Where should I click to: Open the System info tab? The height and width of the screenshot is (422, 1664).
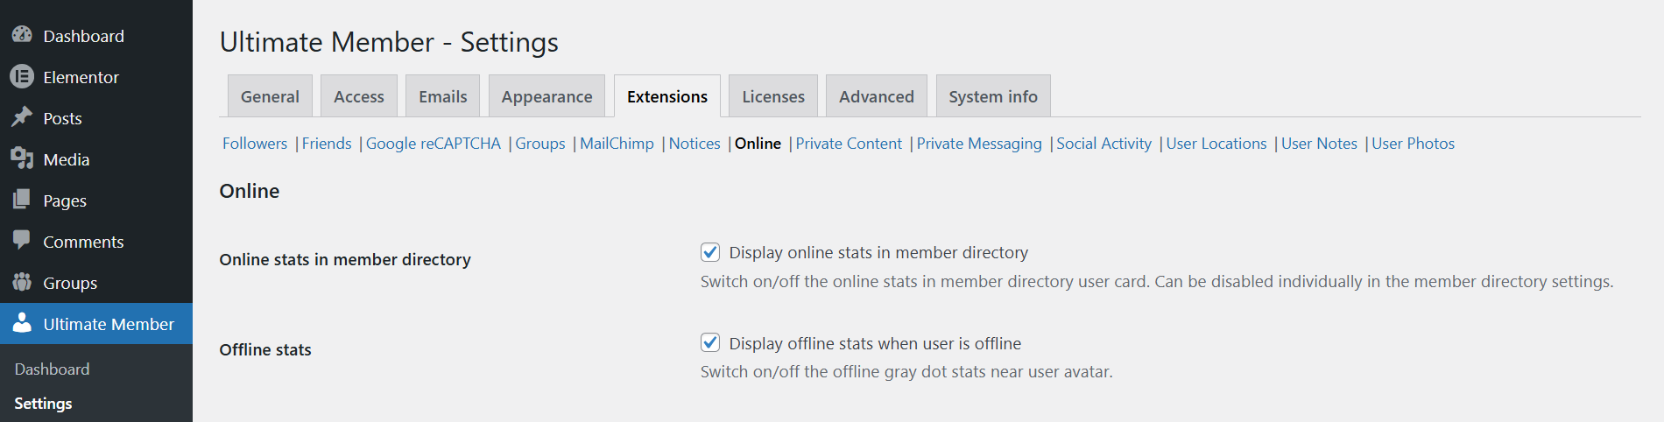coord(993,96)
